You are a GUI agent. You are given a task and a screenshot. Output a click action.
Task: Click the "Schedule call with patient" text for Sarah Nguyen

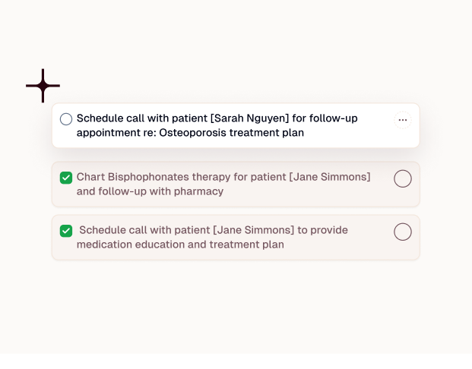pos(141,118)
